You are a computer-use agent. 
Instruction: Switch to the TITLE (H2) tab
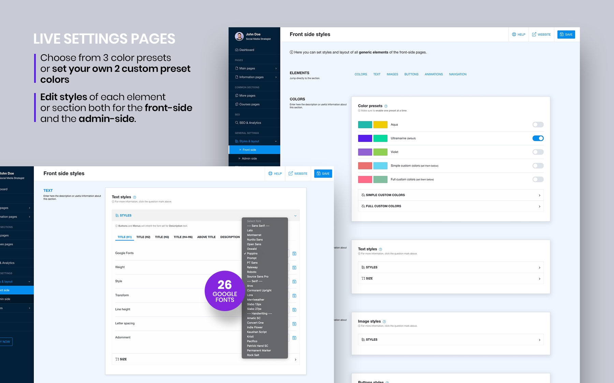[143, 237]
